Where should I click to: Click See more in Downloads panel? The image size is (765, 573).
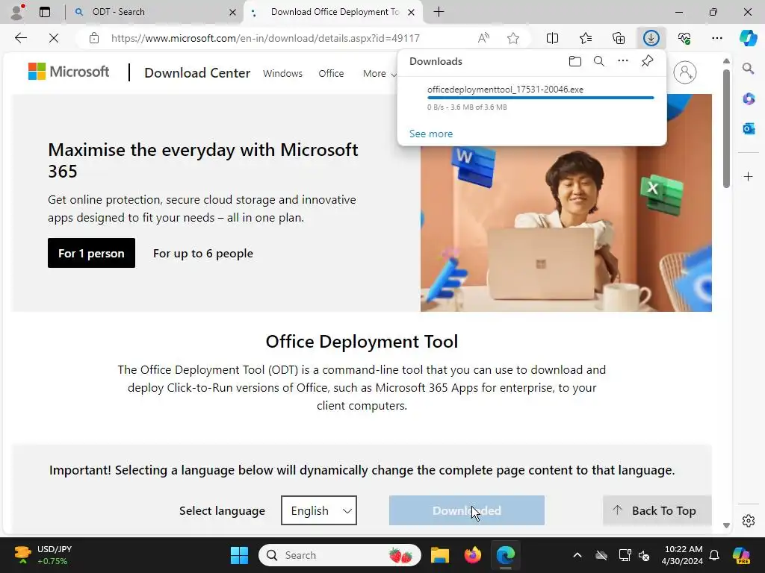[x=431, y=134]
